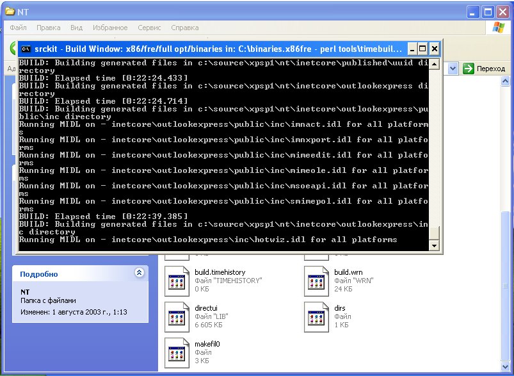Image resolution: width=514 pixels, height=376 pixels.
Task: Minimize the NT explorer window
Action: point(472,12)
